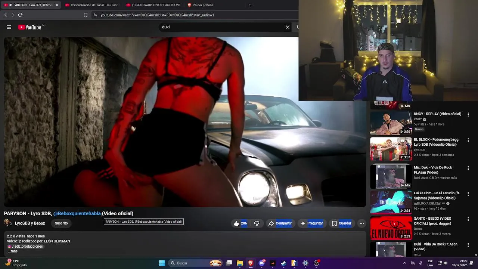The height and width of the screenshot is (269, 478).
Task: Switch to the 'SONGWARS E.N.O FT XXL IRIONE' tab
Action: pos(153,5)
